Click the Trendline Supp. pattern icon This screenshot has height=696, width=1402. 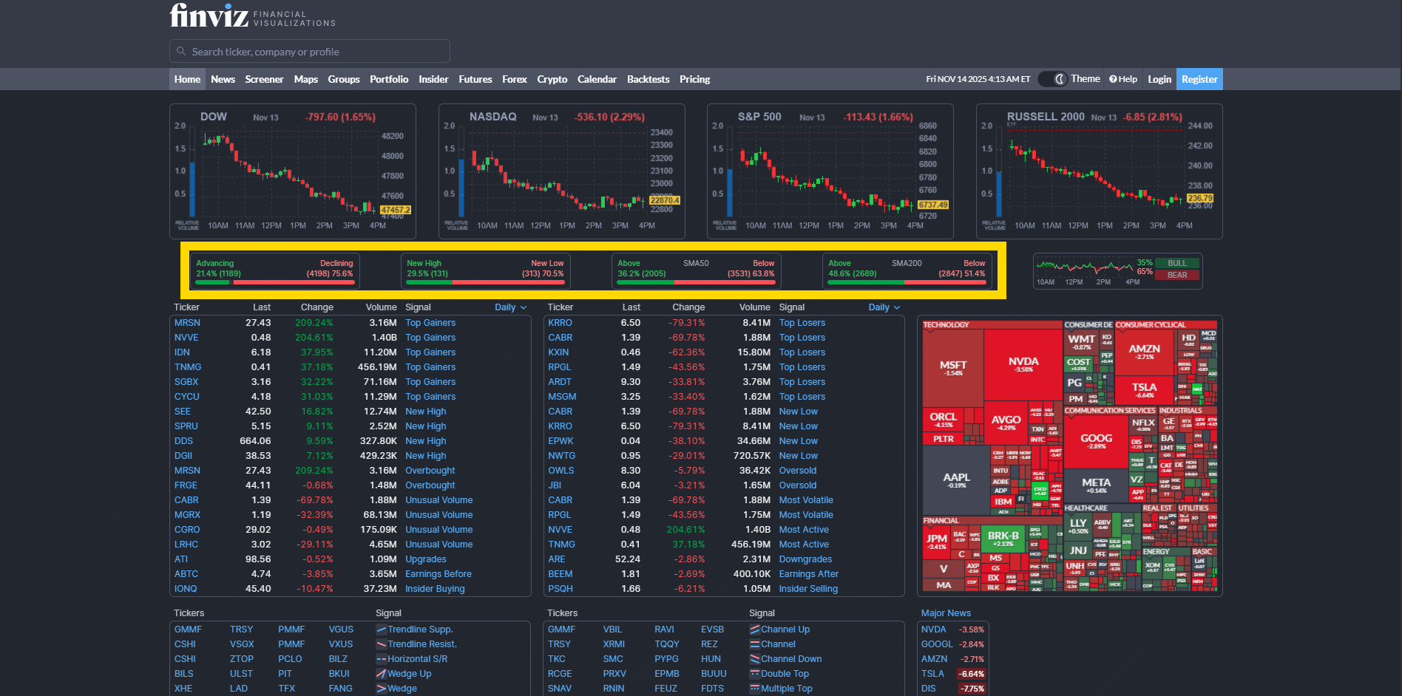click(381, 630)
